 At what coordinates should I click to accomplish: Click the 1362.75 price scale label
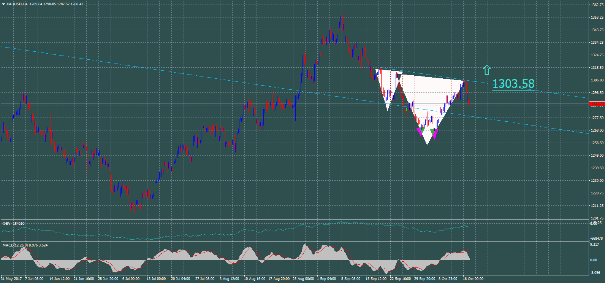click(x=597, y=5)
